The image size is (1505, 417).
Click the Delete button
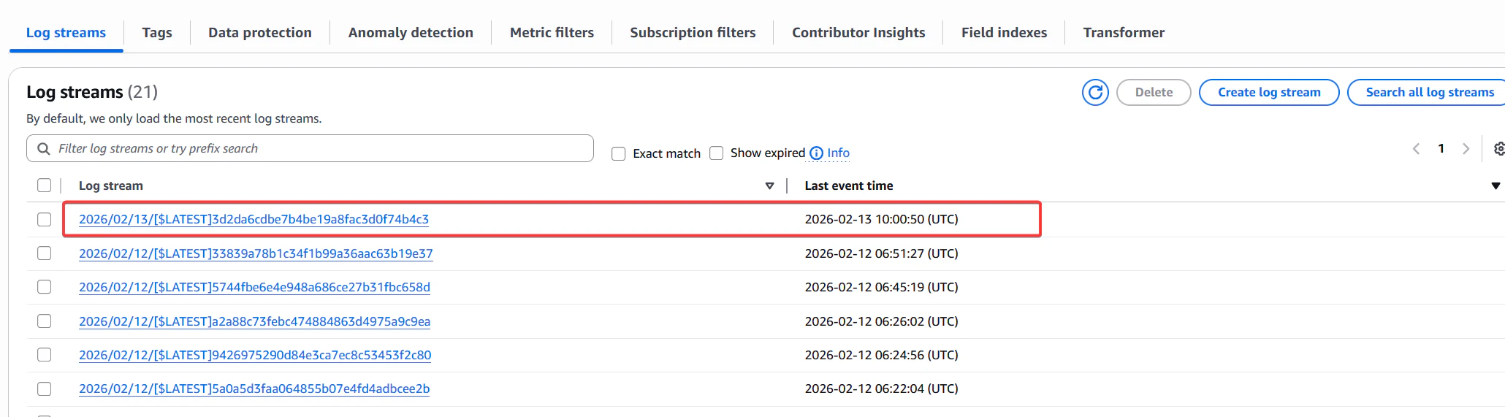tap(1154, 93)
